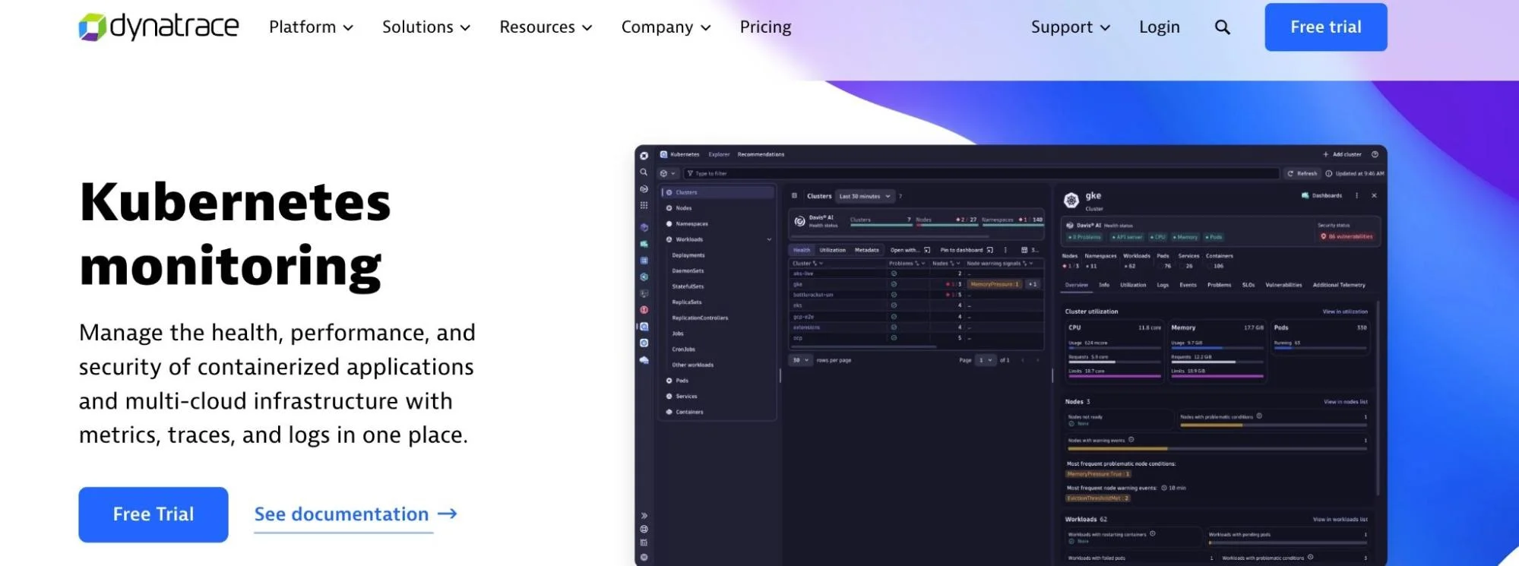
Task: Click the Add cluster button
Action: pyautogui.click(x=1342, y=154)
